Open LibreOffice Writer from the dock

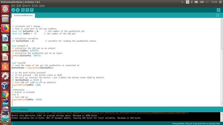click(x=5, y=38)
